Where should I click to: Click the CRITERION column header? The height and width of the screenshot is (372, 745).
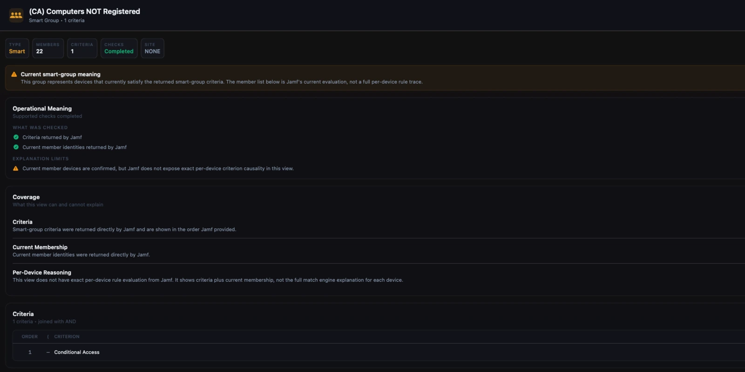pyautogui.click(x=67, y=337)
